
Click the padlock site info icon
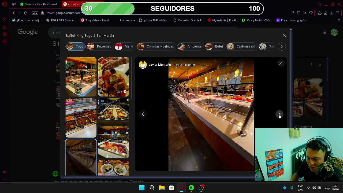point(42,13)
